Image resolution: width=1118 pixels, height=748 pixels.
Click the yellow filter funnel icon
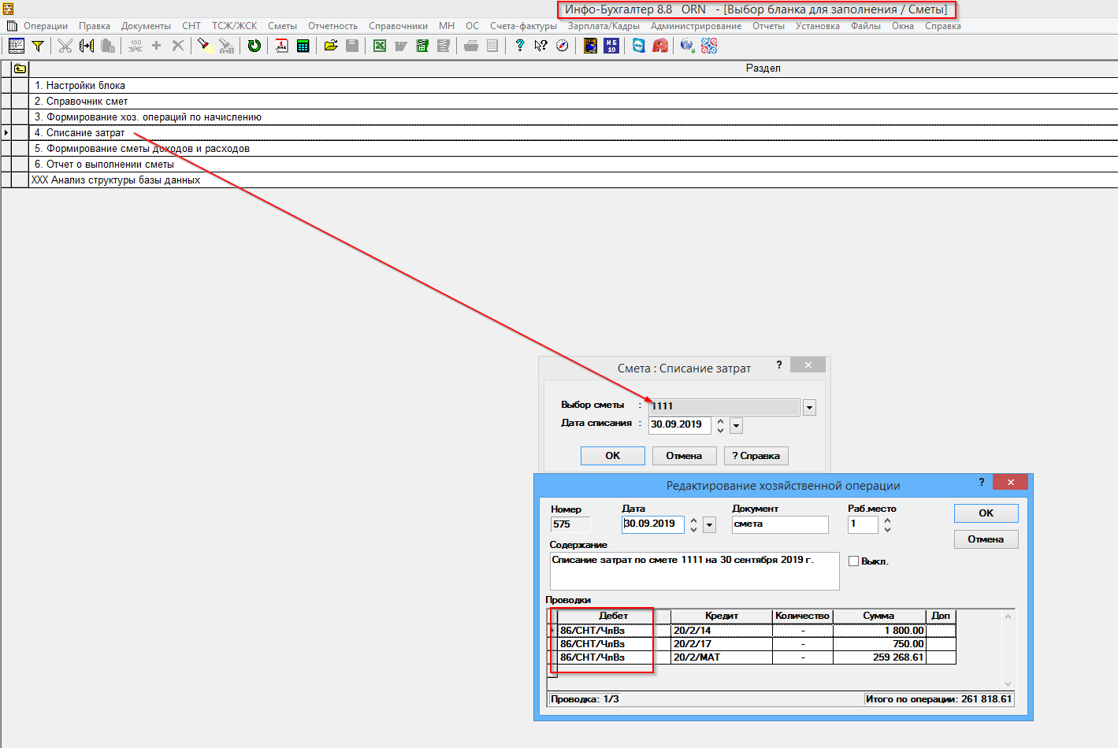37,46
